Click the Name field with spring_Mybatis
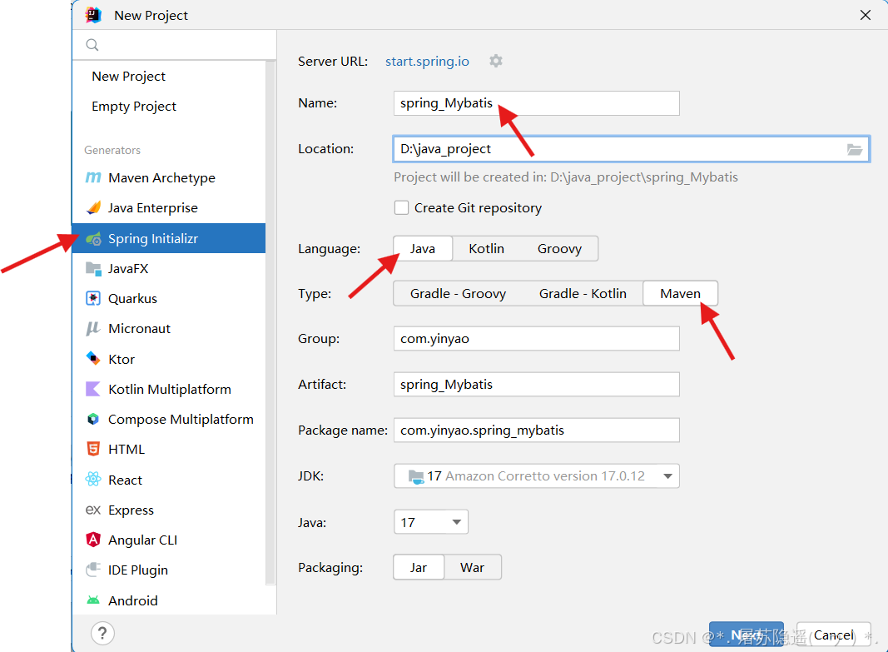The height and width of the screenshot is (652, 888). click(x=536, y=103)
